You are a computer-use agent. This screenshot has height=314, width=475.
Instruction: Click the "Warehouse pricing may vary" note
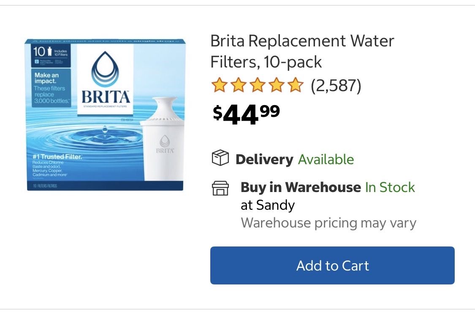(x=328, y=223)
